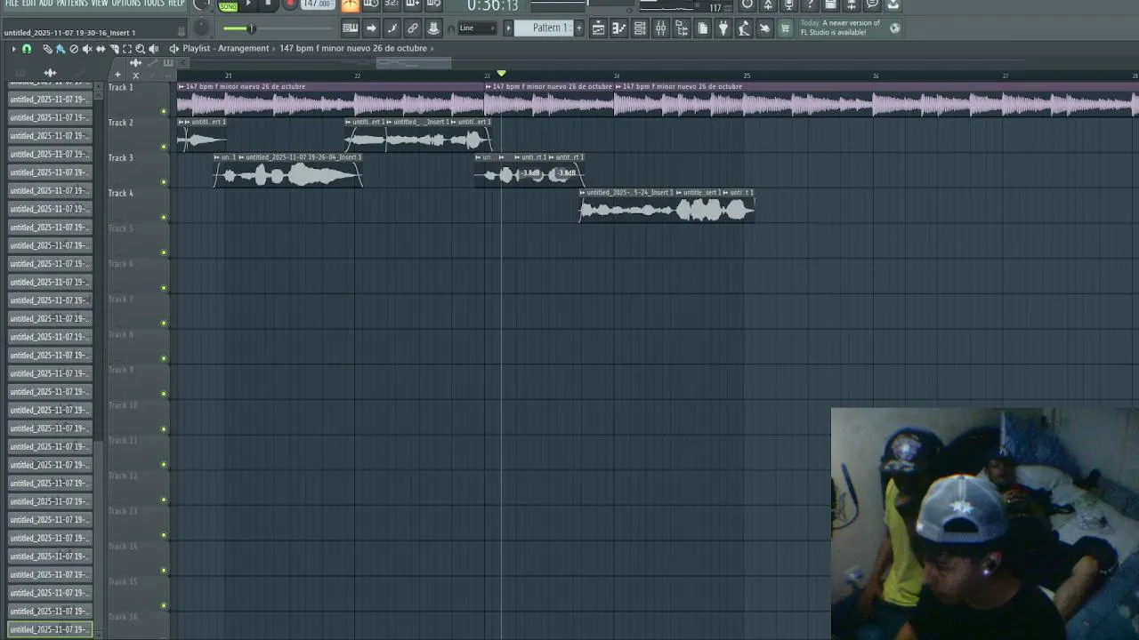Open the PATTERNS menu
Viewport: 1139px width, 640px height.
coord(72,4)
